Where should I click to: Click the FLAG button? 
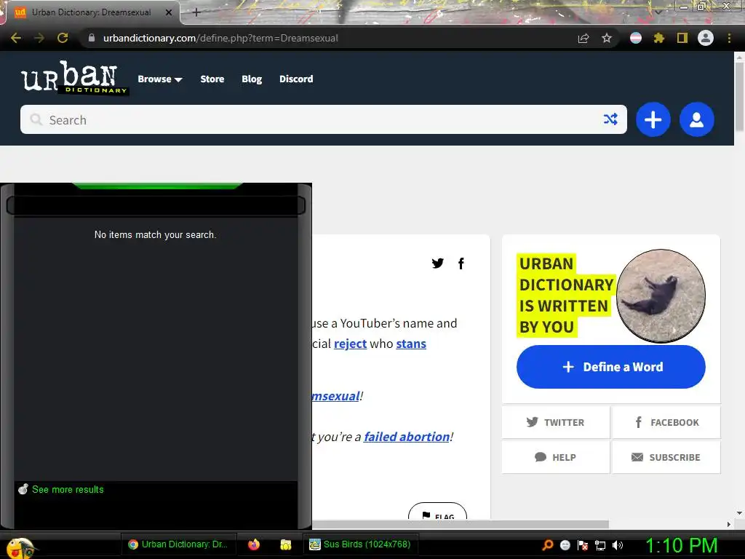point(437,512)
